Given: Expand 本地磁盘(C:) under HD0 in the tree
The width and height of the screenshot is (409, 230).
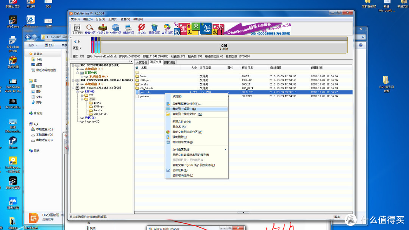Looking at the screenshot, I should point(77,69).
